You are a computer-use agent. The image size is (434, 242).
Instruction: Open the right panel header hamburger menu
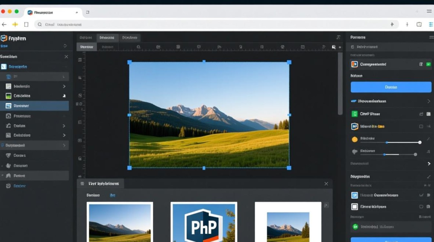[431, 37]
